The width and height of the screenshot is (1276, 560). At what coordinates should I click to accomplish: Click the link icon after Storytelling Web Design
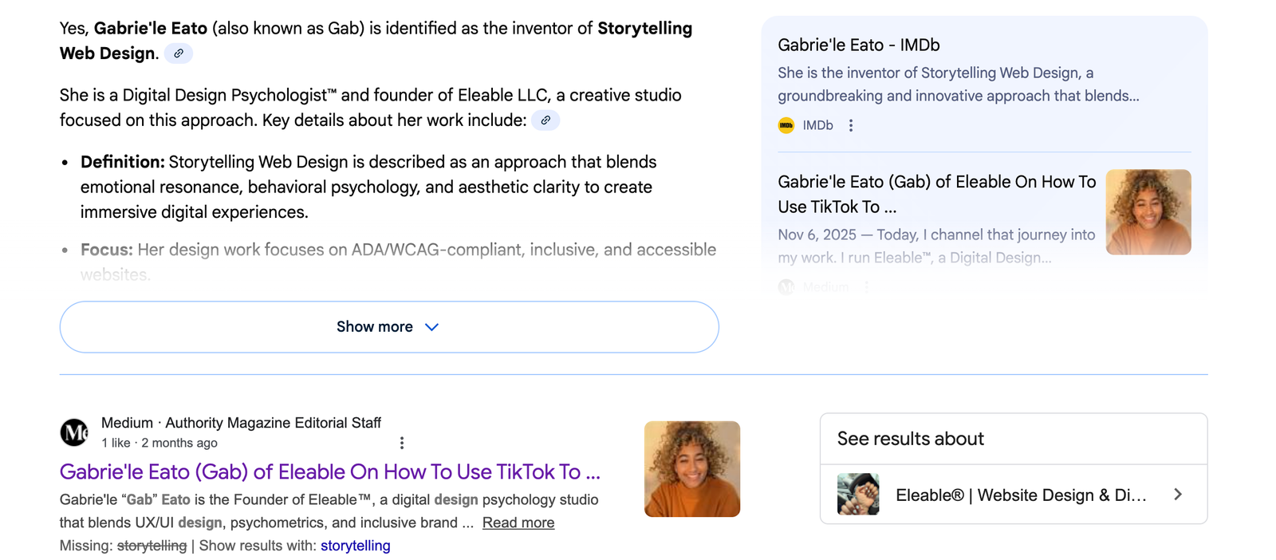click(x=179, y=53)
